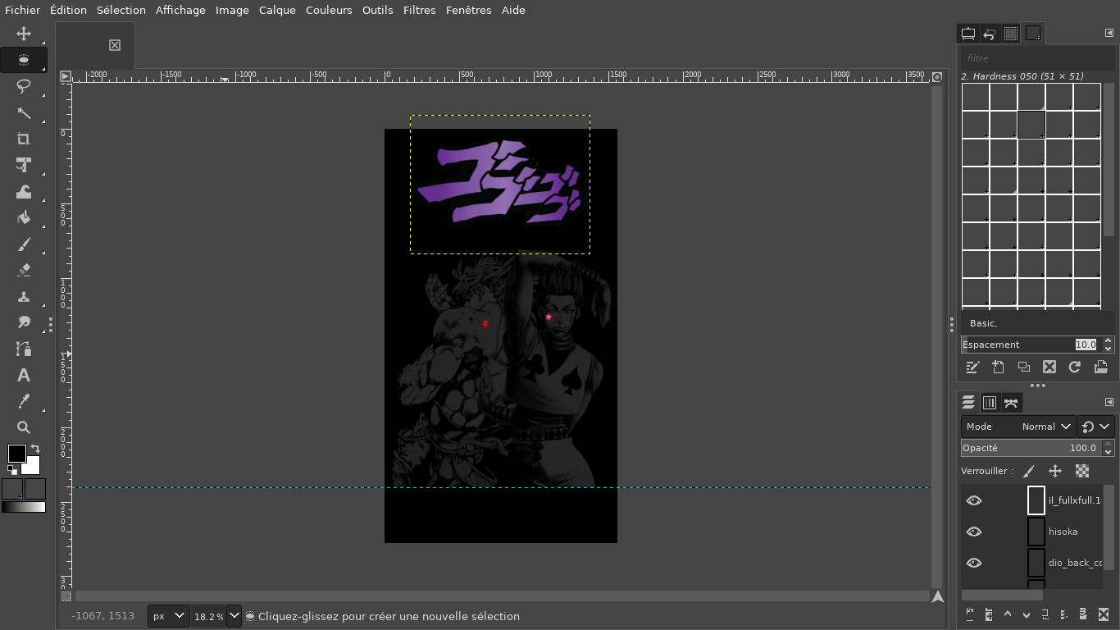The width and height of the screenshot is (1120, 630).
Task: Select the Move tool
Action: tap(24, 34)
